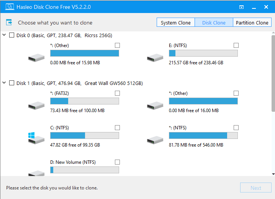Click '215.57 GB free of 238.46 GB' text
The height and width of the screenshot is (199, 275).
pos(196,62)
